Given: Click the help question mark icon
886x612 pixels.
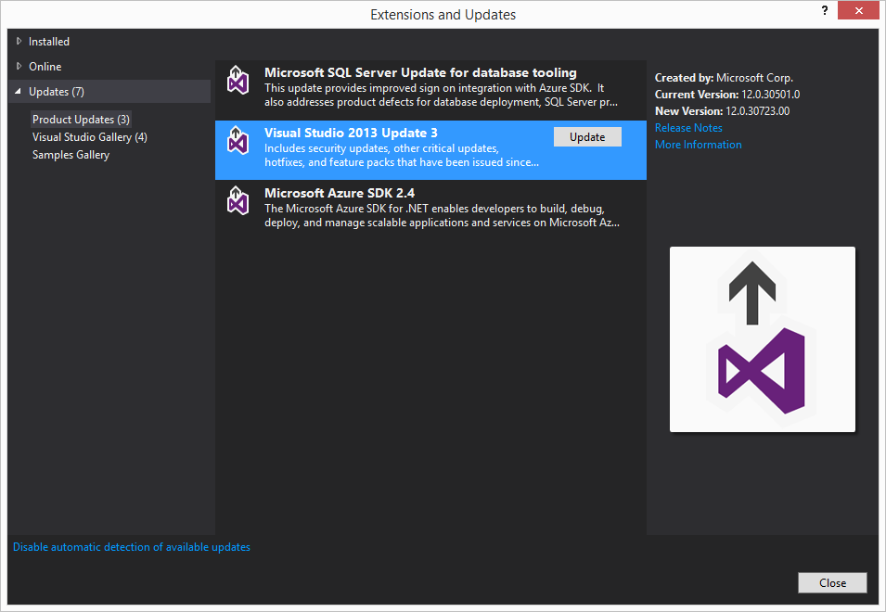Looking at the screenshot, I should coord(824,10).
